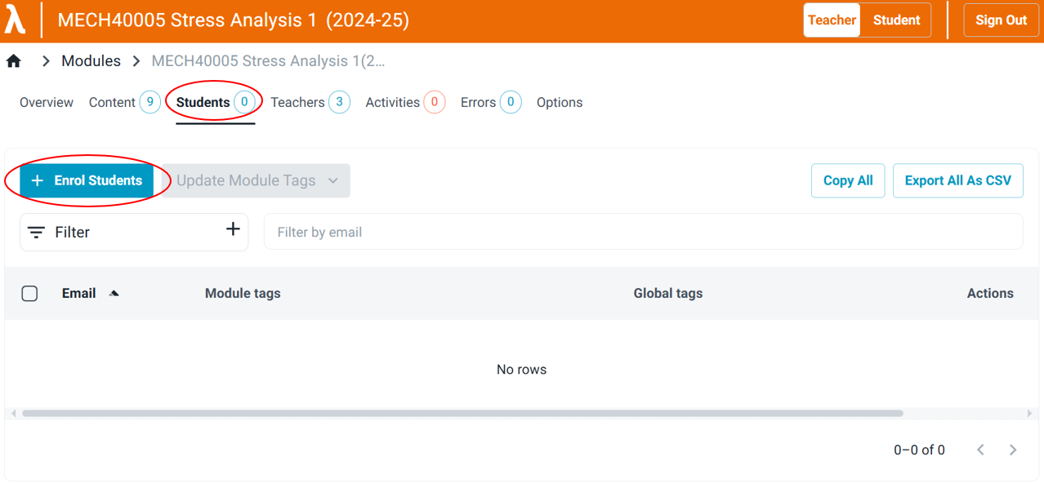This screenshot has width=1044, height=484.
Task: Click the next page arrow
Action: tap(1012, 450)
